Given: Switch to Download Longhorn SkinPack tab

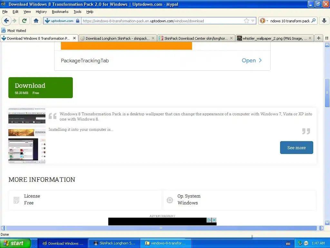Looking at the screenshot, I should coord(117,38).
